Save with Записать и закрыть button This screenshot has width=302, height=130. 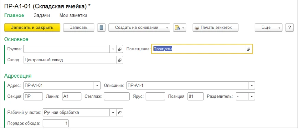tap(32, 27)
